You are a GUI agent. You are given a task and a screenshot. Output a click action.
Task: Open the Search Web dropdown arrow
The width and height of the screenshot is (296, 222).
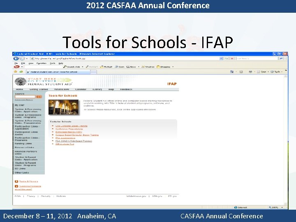pos(83,67)
